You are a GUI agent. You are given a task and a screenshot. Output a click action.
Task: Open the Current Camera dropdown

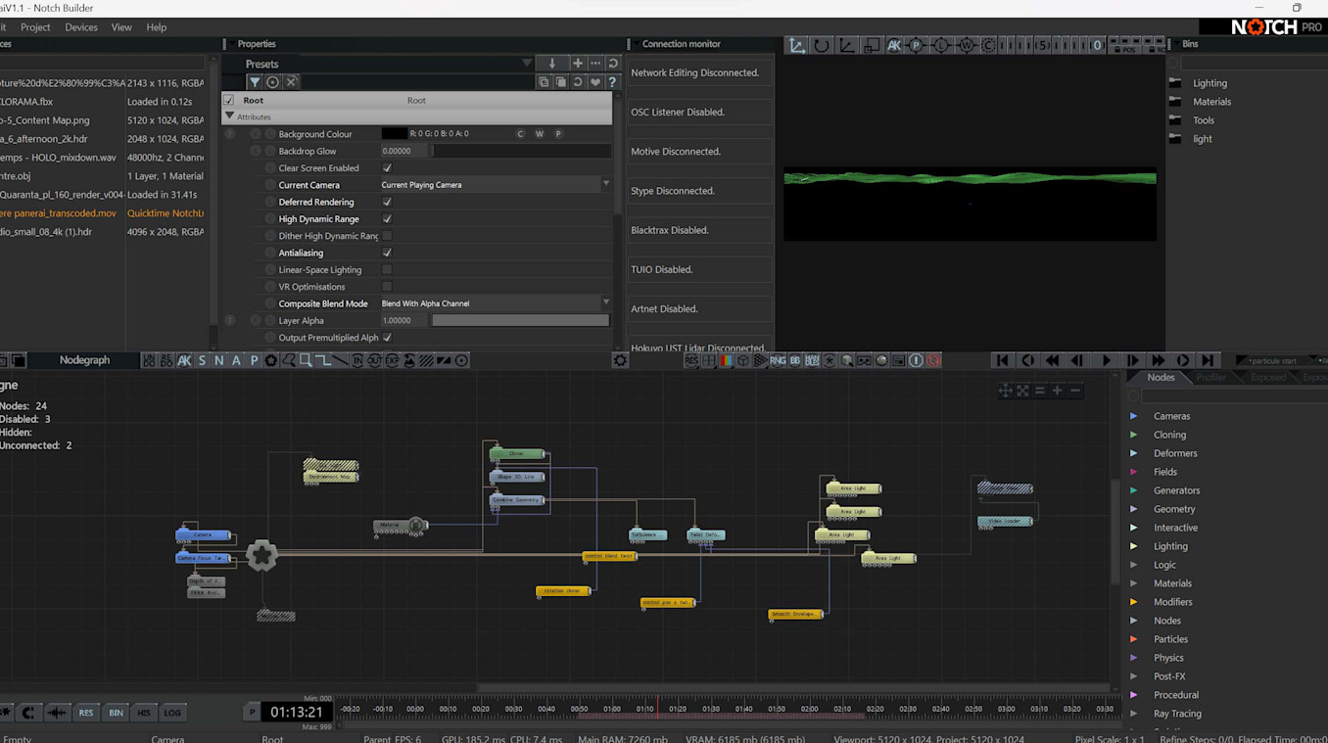[496, 185]
